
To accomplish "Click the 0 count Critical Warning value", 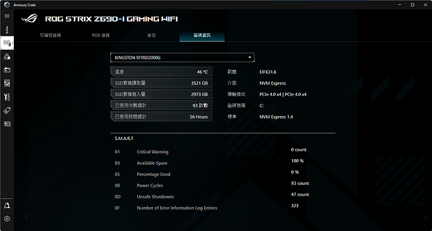I will (x=299, y=150).
